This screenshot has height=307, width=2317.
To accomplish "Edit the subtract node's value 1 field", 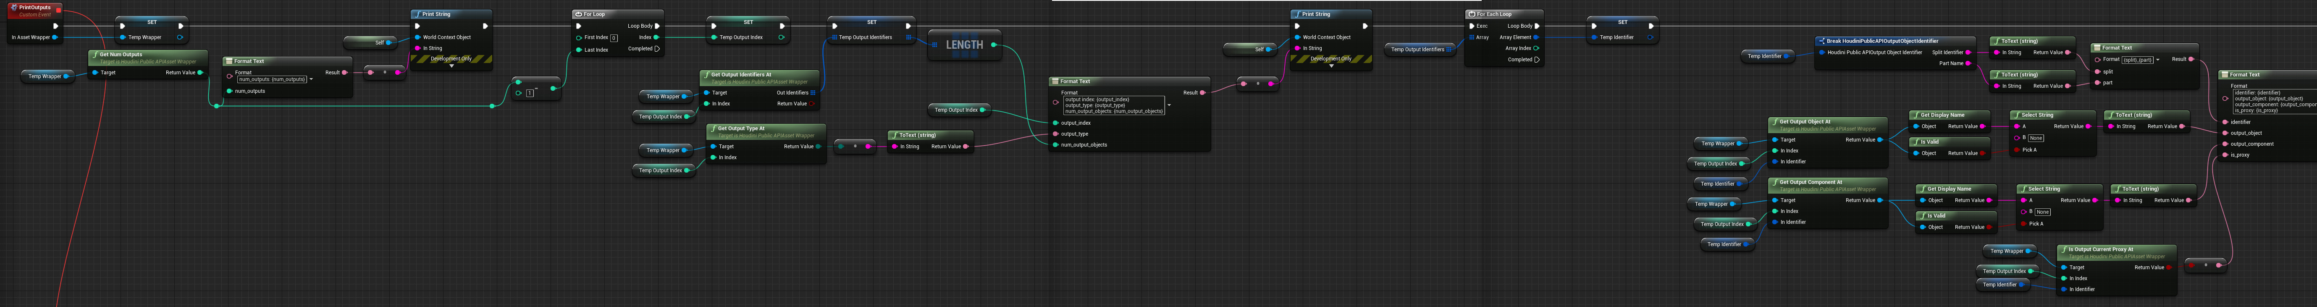I will pos(530,93).
